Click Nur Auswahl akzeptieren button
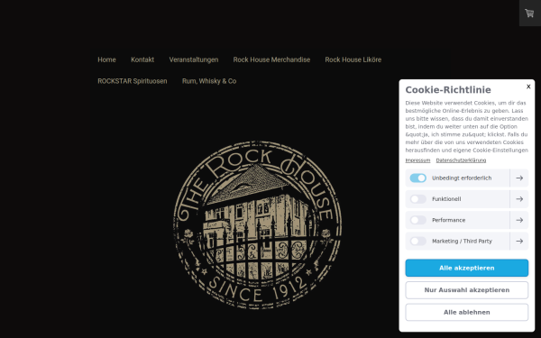 pyautogui.click(x=467, y=290)
